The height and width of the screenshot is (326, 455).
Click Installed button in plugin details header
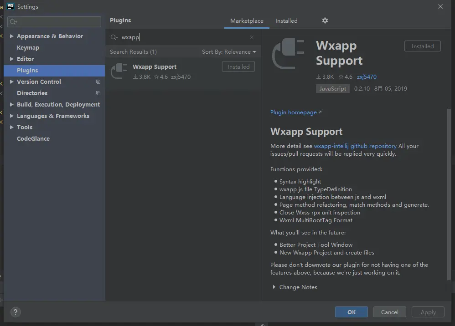423,46
